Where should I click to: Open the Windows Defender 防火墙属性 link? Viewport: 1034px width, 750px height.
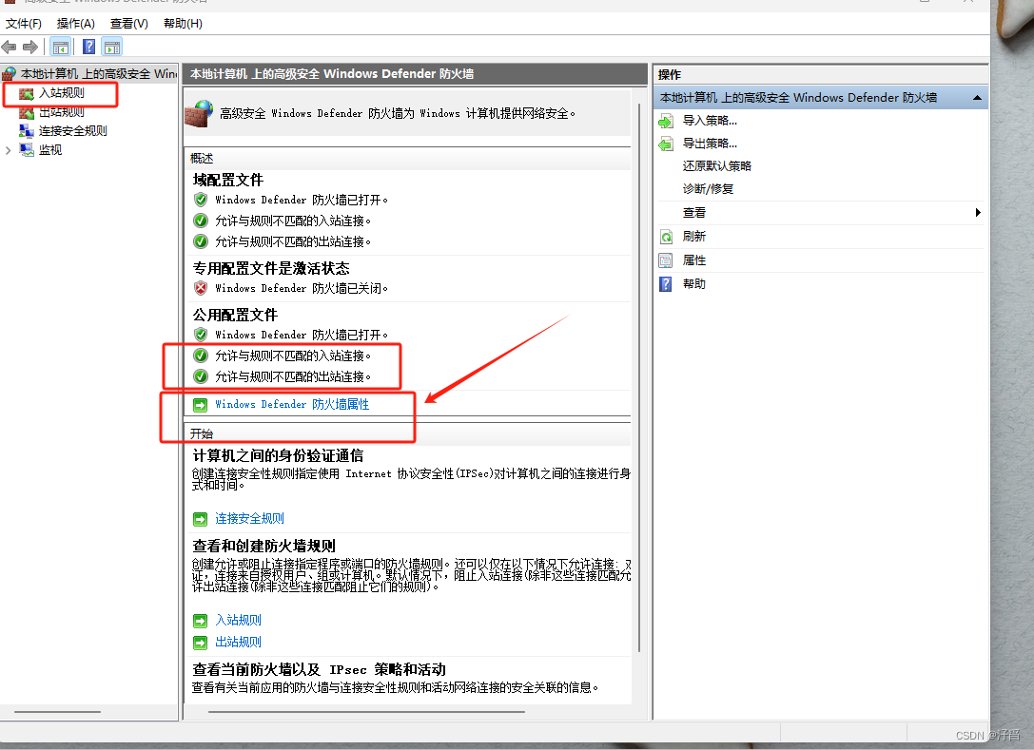pyautogui.click(x=292, y=405)
